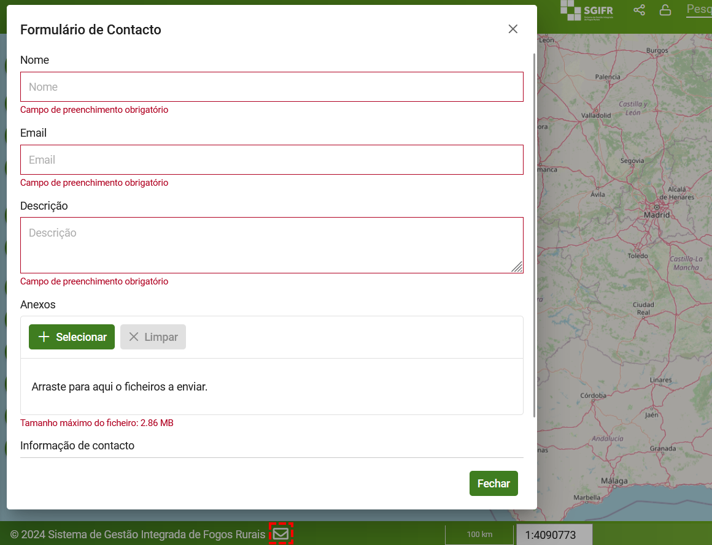Click the copyright text in footer
The height and width of the screenshot is (545, 712).
(137, 535)
